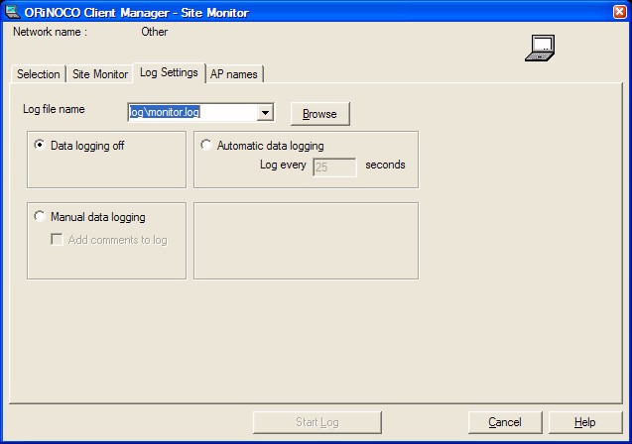Click the 'Log file name' label
This screenshot has height=444, width=632.
(54, 109)
